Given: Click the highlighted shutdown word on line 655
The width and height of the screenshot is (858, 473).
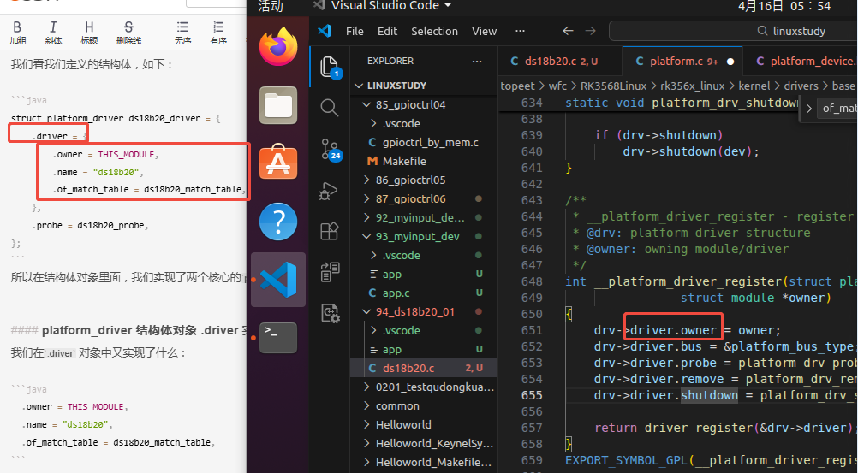Looking at the screenshot, I should 709,395.
